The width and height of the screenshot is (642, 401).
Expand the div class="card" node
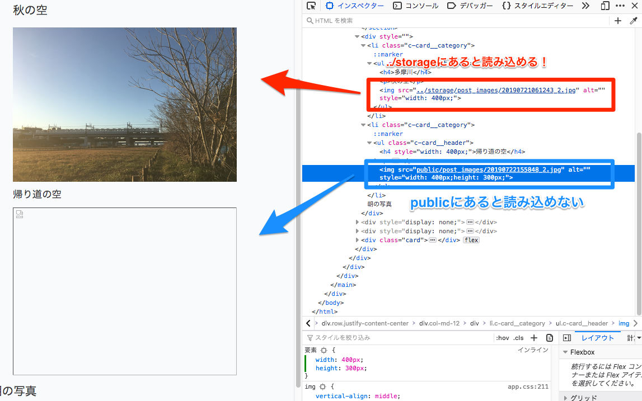pyautogui.click(x=357, y=240)
